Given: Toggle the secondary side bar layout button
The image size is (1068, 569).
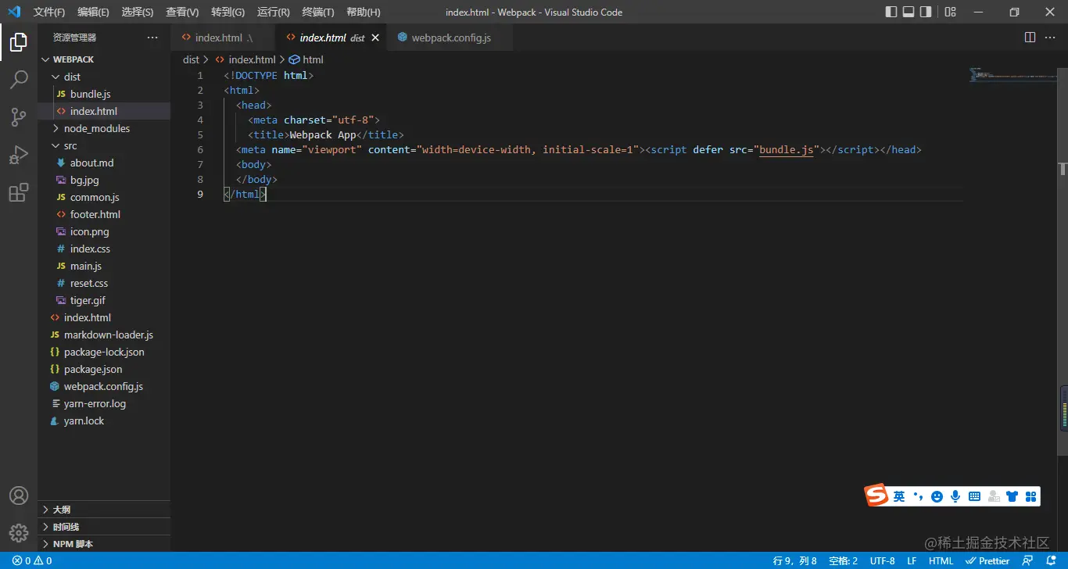Looking at the screenshot, I should 926,12.
